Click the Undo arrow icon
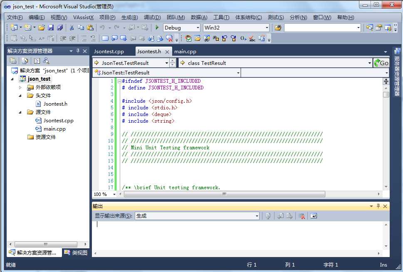This screenshot has width=403, height=272. [102, 27]
